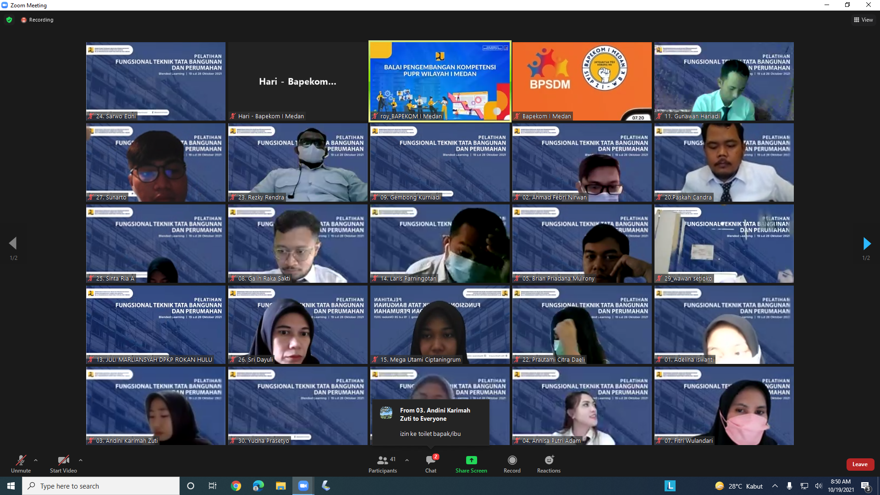The width and height of the screenshot is (880, 495).
Task: Select Bapekom I Medan BPSDM logo tile
Action: (582, 82)
